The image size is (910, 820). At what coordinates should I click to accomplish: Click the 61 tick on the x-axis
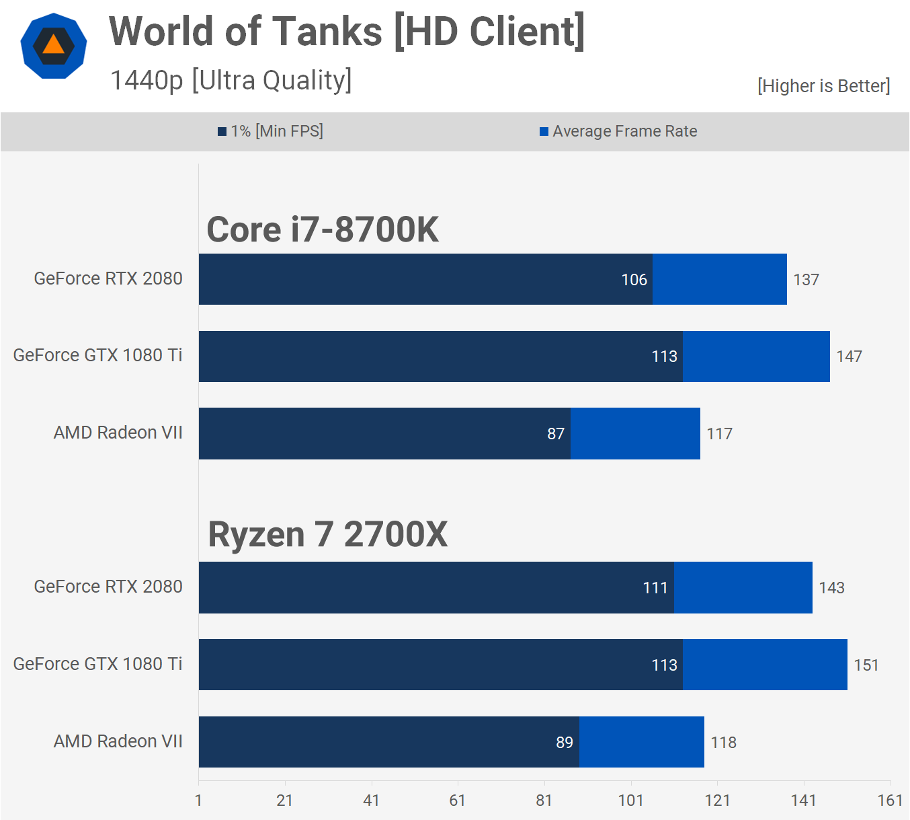pos(458,800)
